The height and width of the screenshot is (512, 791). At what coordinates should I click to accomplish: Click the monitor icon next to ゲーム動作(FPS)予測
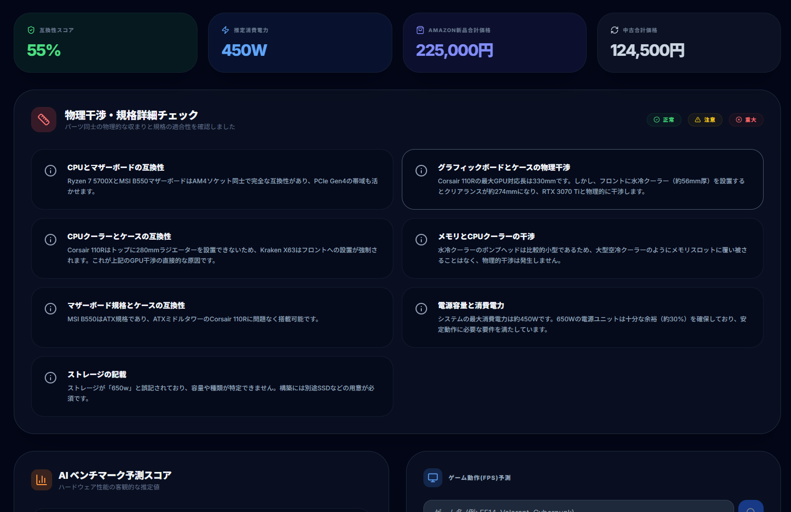coord(433,478)
